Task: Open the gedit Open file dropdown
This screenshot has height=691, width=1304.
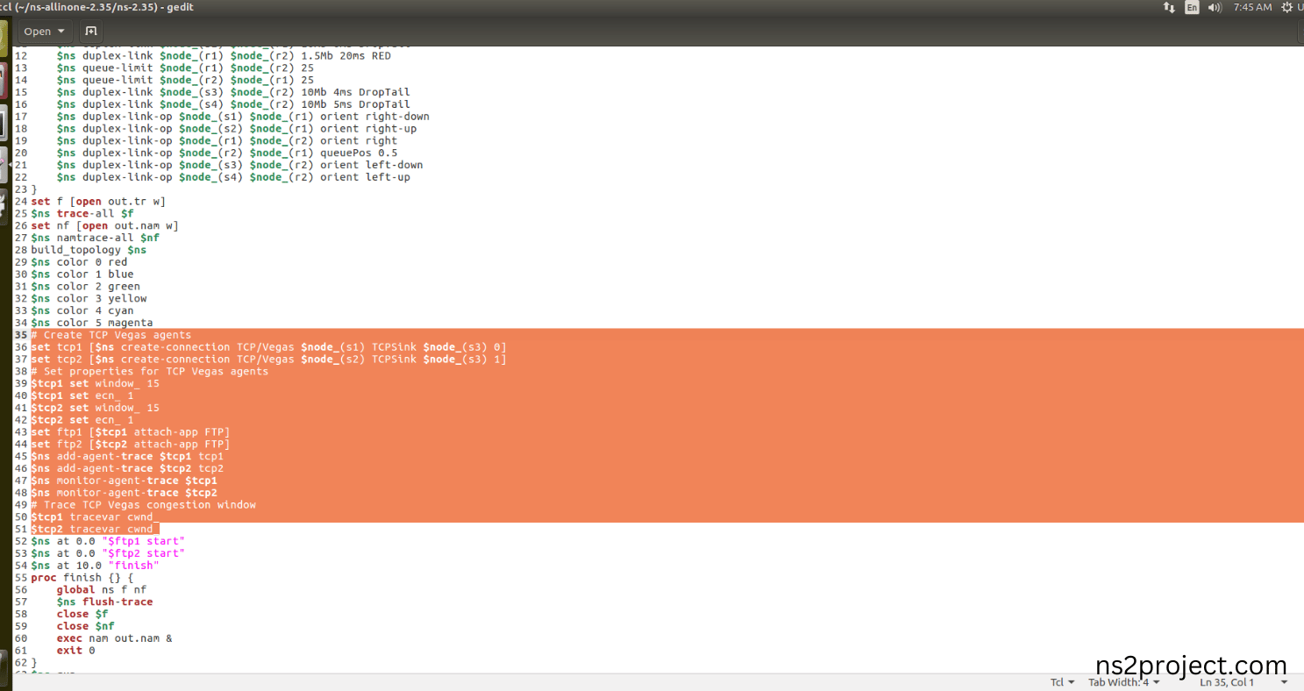Action: pyautogui.click(x=46, y=31)
